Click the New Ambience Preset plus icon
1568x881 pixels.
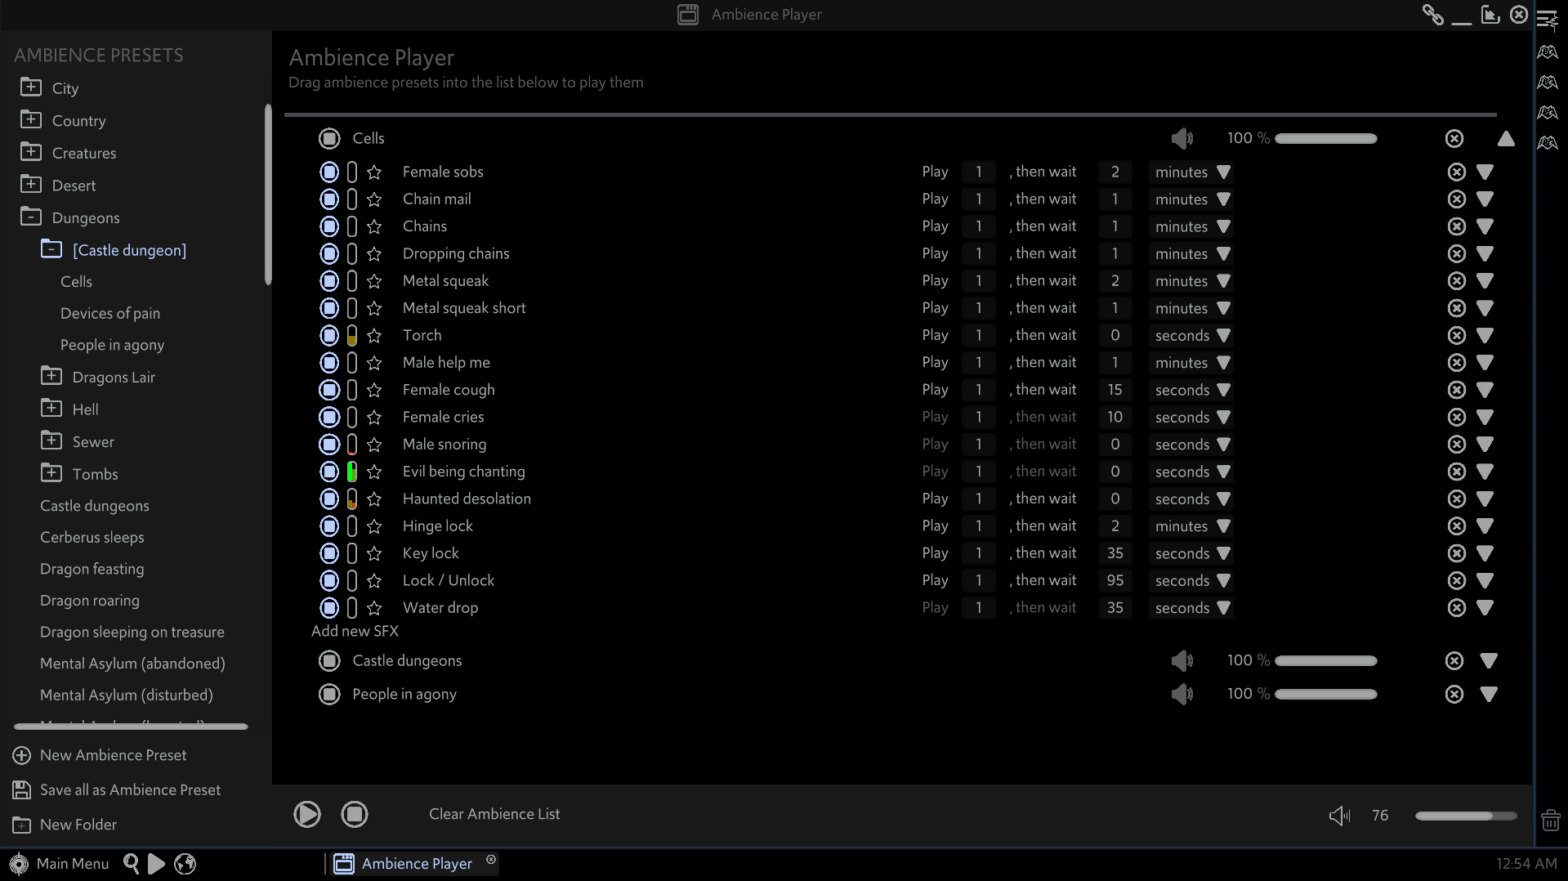click(x=22, y=756)
